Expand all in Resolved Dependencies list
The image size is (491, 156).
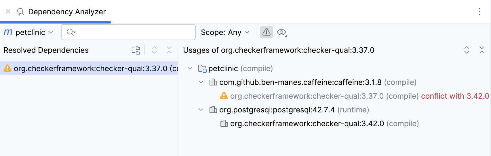click(x=154, y=50)
